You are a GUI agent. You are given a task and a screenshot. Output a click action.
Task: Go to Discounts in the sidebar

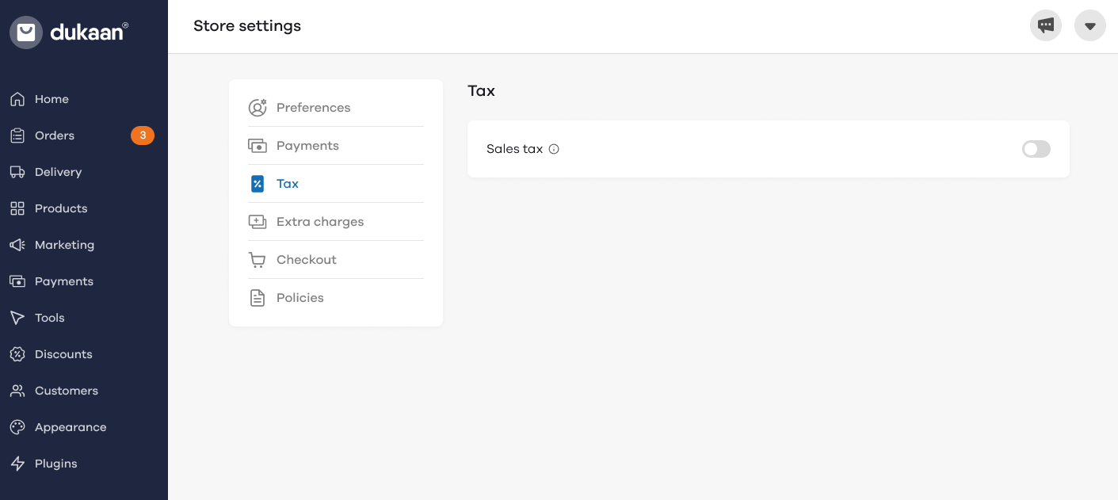[x=63, y=354]
